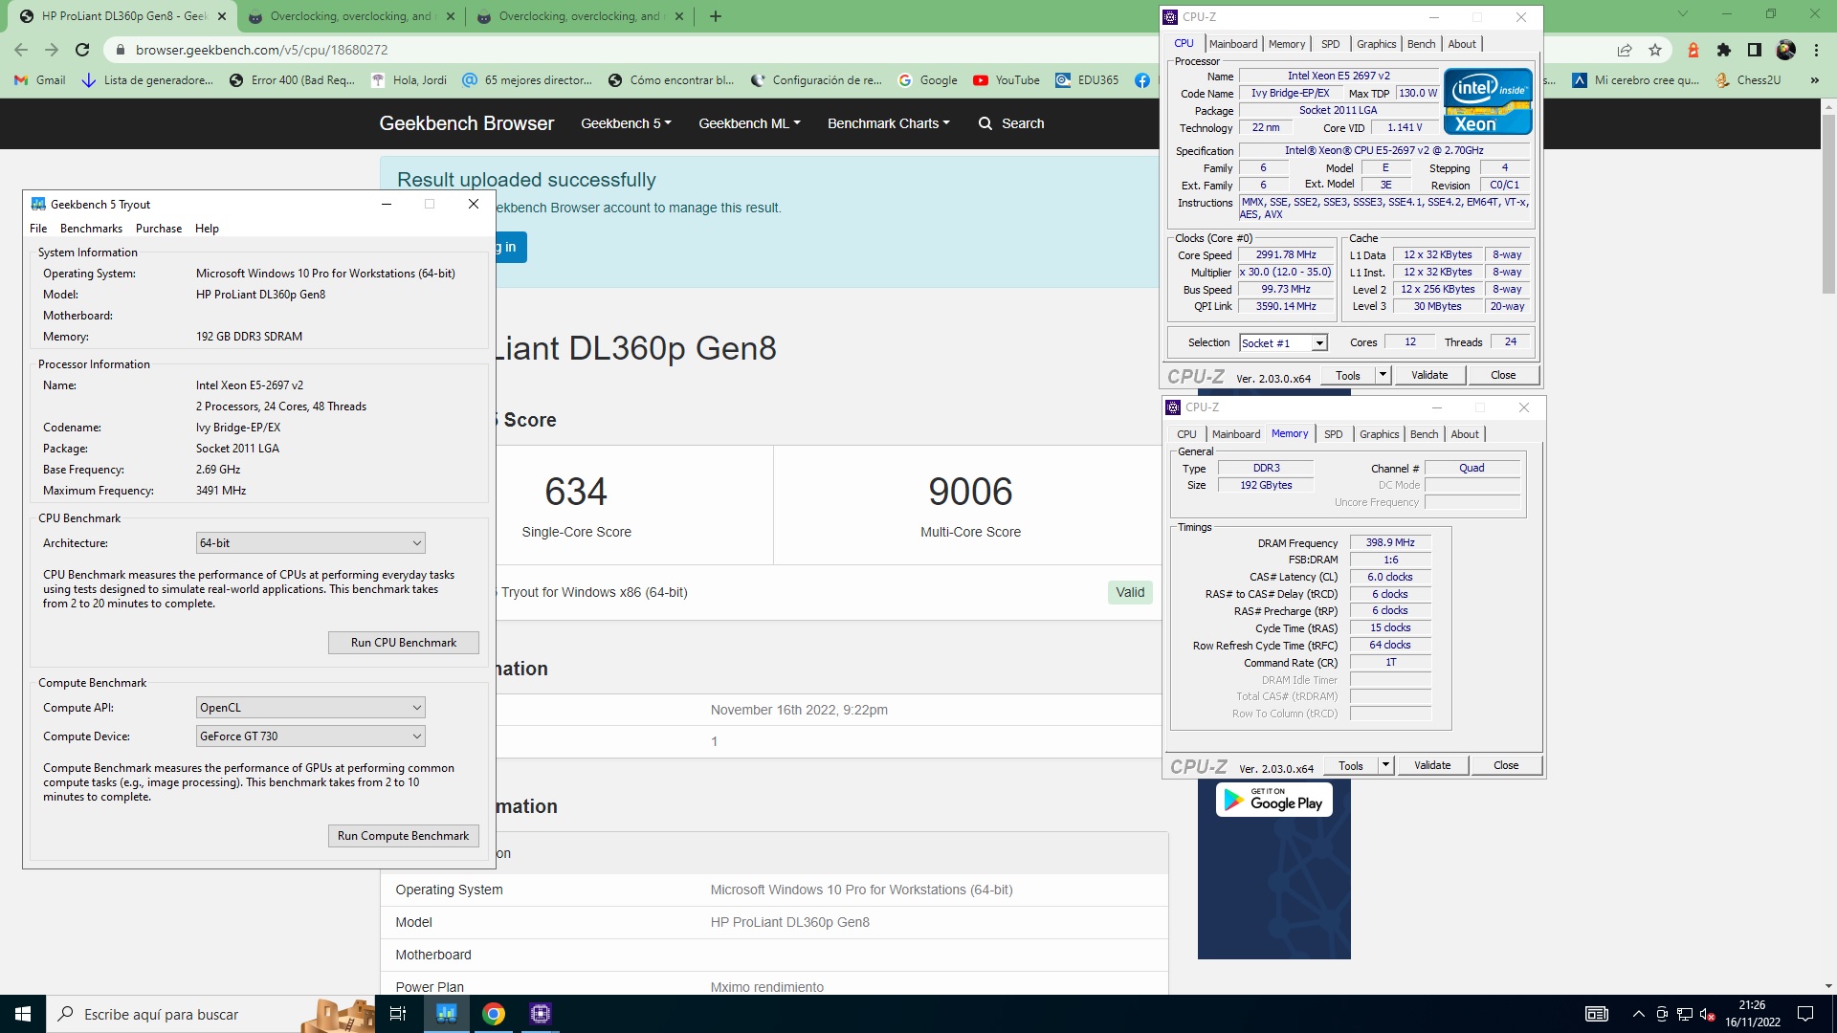
Task: Open the Google bookmark
Action: (x=928, y=80)
